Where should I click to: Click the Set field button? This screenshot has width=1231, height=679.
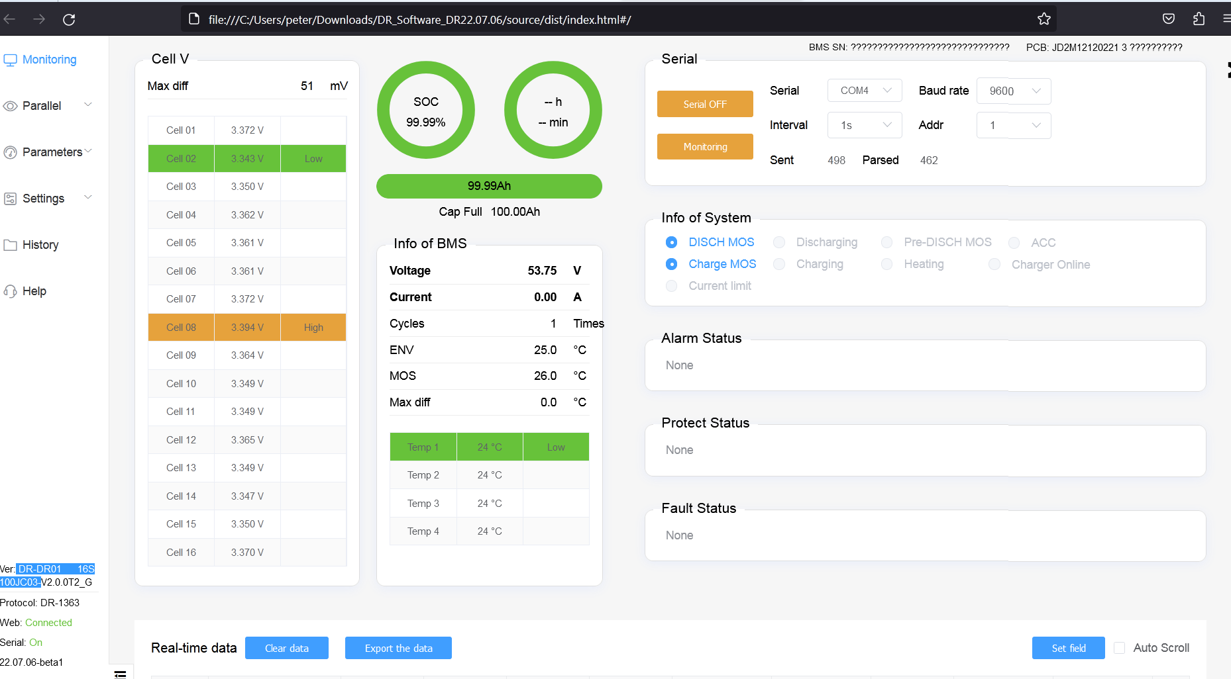coord(1069,648)
